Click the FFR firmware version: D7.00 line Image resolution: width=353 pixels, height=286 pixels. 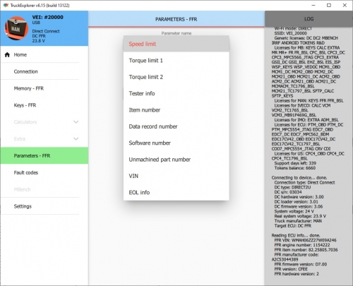coord(301,264)
